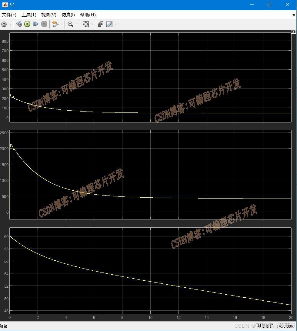Expand the measurements dropdown arrow

pyautogui.click(x=116, y=24)
